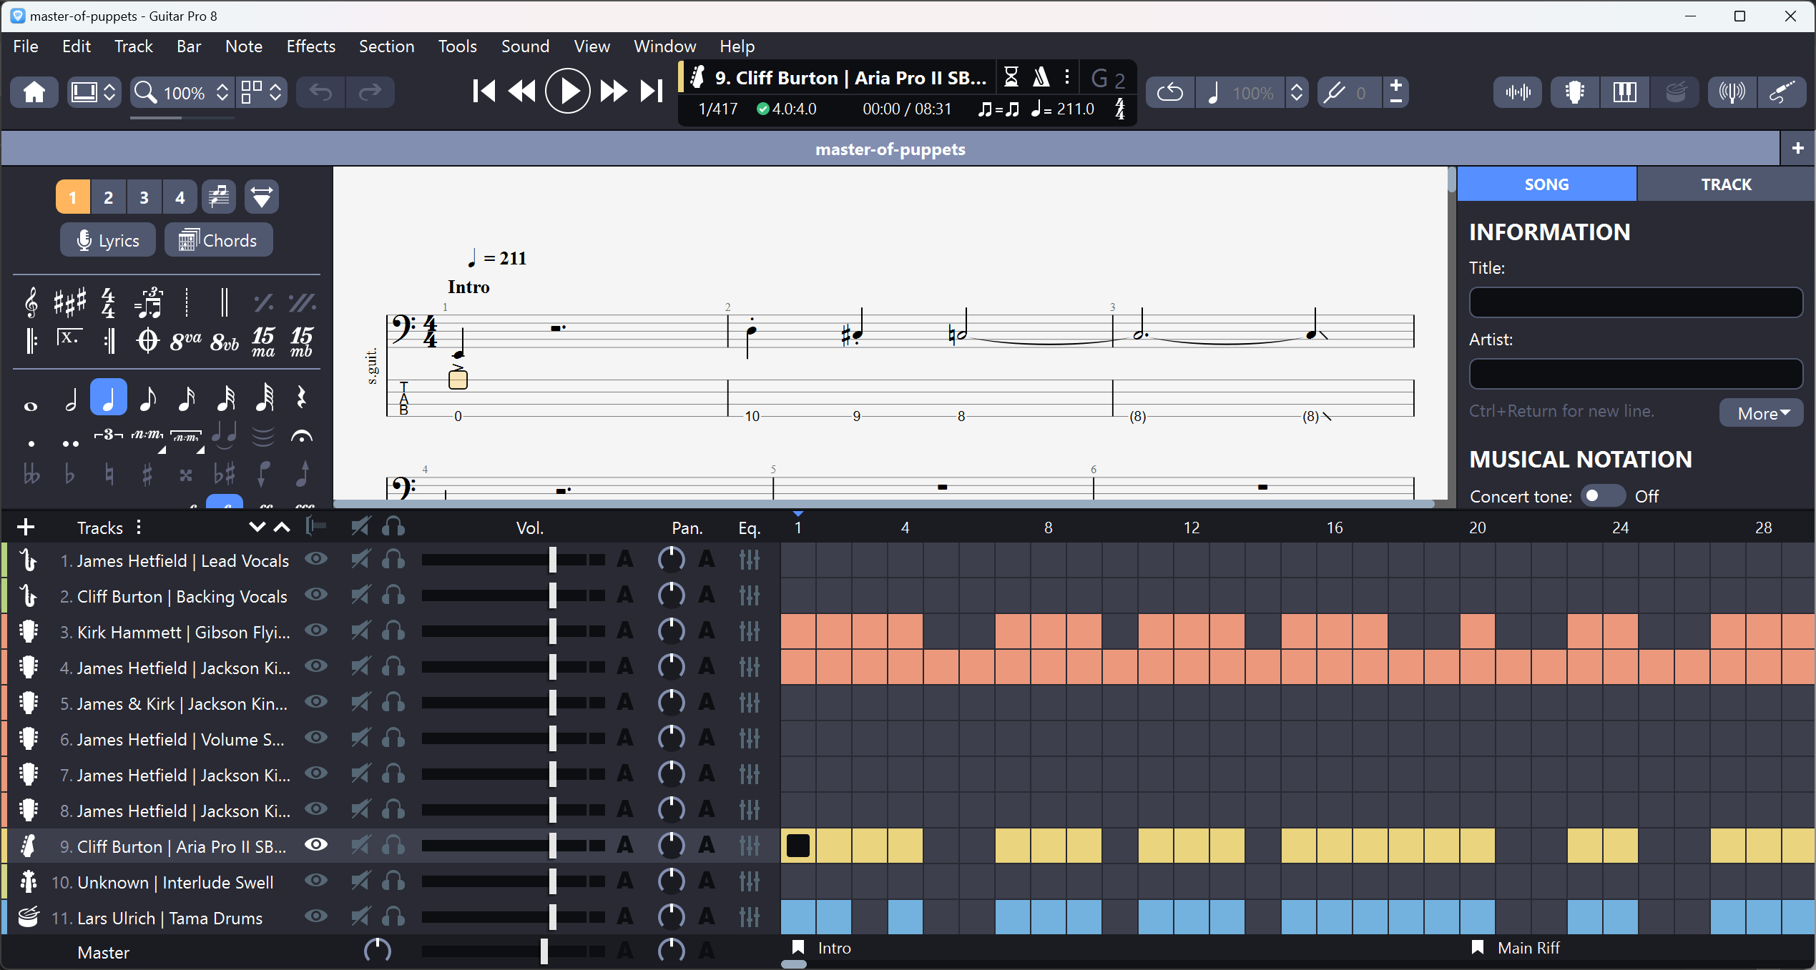The image size is (1816, 970).
Task: Show the fretboard view panel
Action: coord(1574,92)
